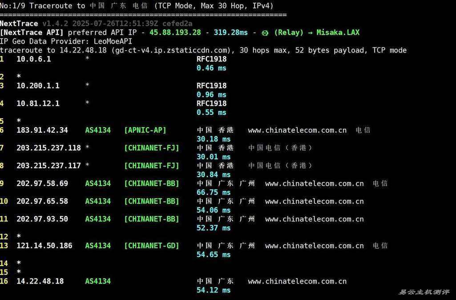This screenshot has width=456, height=300.
Task: Click the 30.18 ms latency value
Action: [x=214, y=139]
